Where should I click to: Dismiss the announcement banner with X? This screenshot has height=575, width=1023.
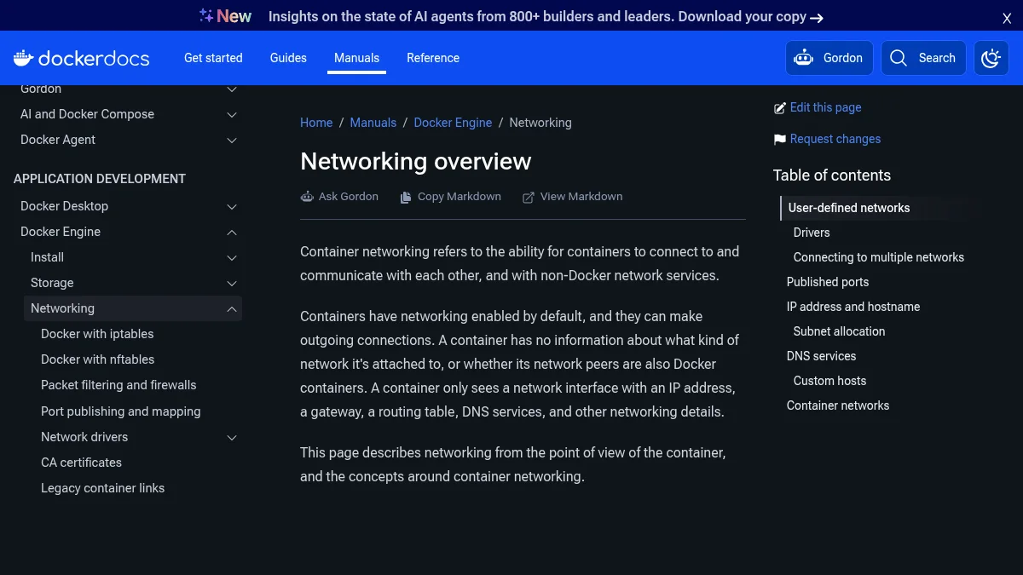[1007, 18]
